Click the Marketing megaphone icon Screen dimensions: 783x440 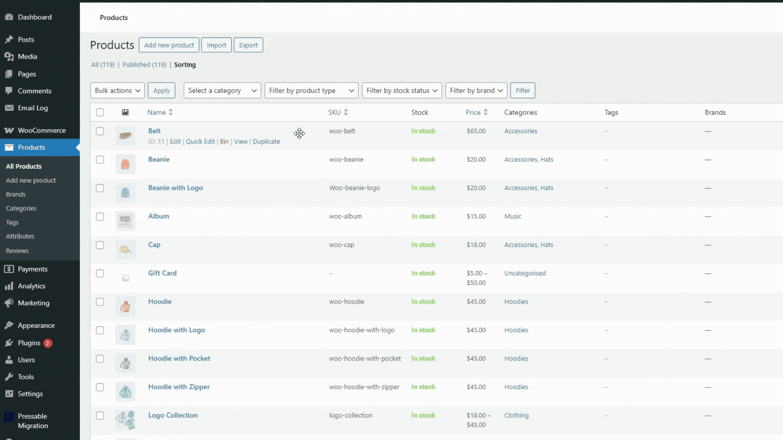9,303
